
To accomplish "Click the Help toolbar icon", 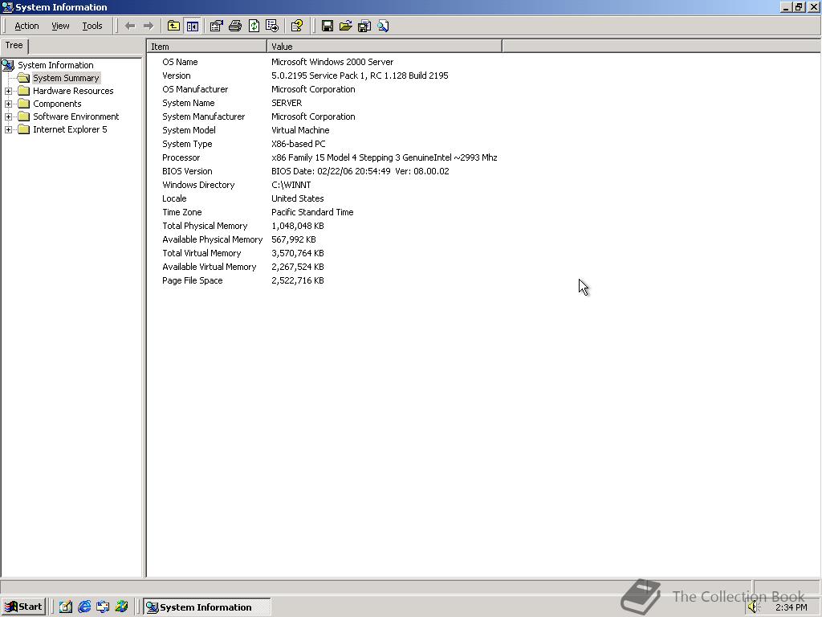I will [297, 26].
